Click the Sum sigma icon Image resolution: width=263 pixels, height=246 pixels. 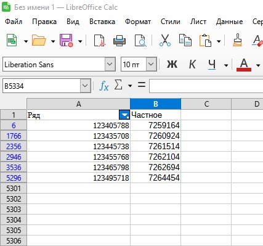[x=118, y=85]
